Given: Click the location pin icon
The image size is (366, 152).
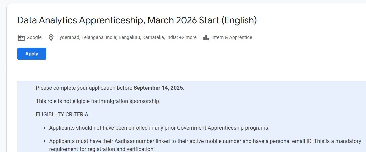Looking at the screenshot, I should (51, 38).
